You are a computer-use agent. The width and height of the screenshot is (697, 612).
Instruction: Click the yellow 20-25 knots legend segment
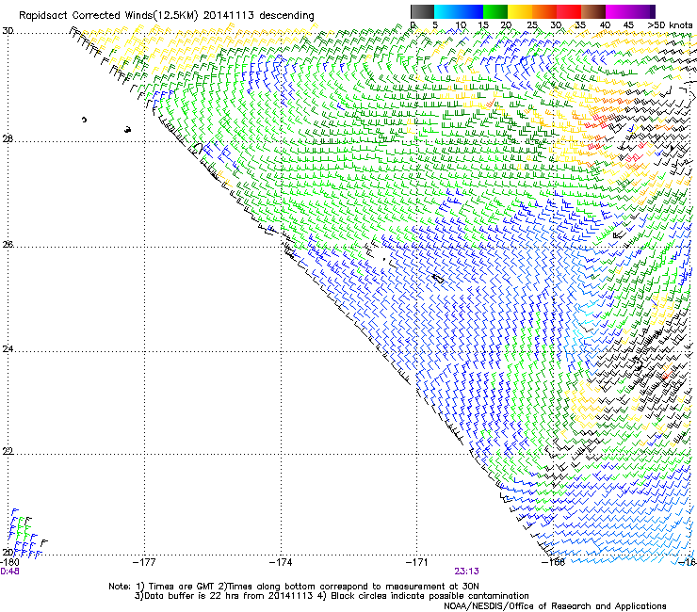(x=520, y=11)
